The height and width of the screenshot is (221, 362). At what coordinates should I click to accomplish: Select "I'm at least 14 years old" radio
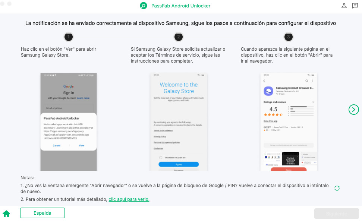point(160,158)
